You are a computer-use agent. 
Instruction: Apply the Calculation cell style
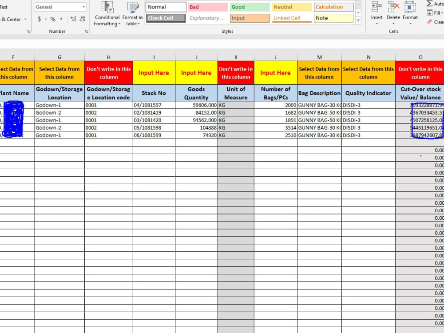click(x=333, y=7)
